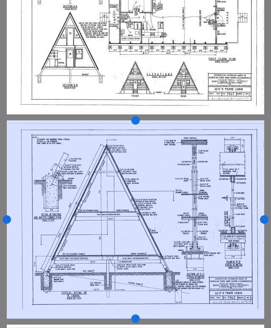Click the partially visible page at bottom

[135, 326]
